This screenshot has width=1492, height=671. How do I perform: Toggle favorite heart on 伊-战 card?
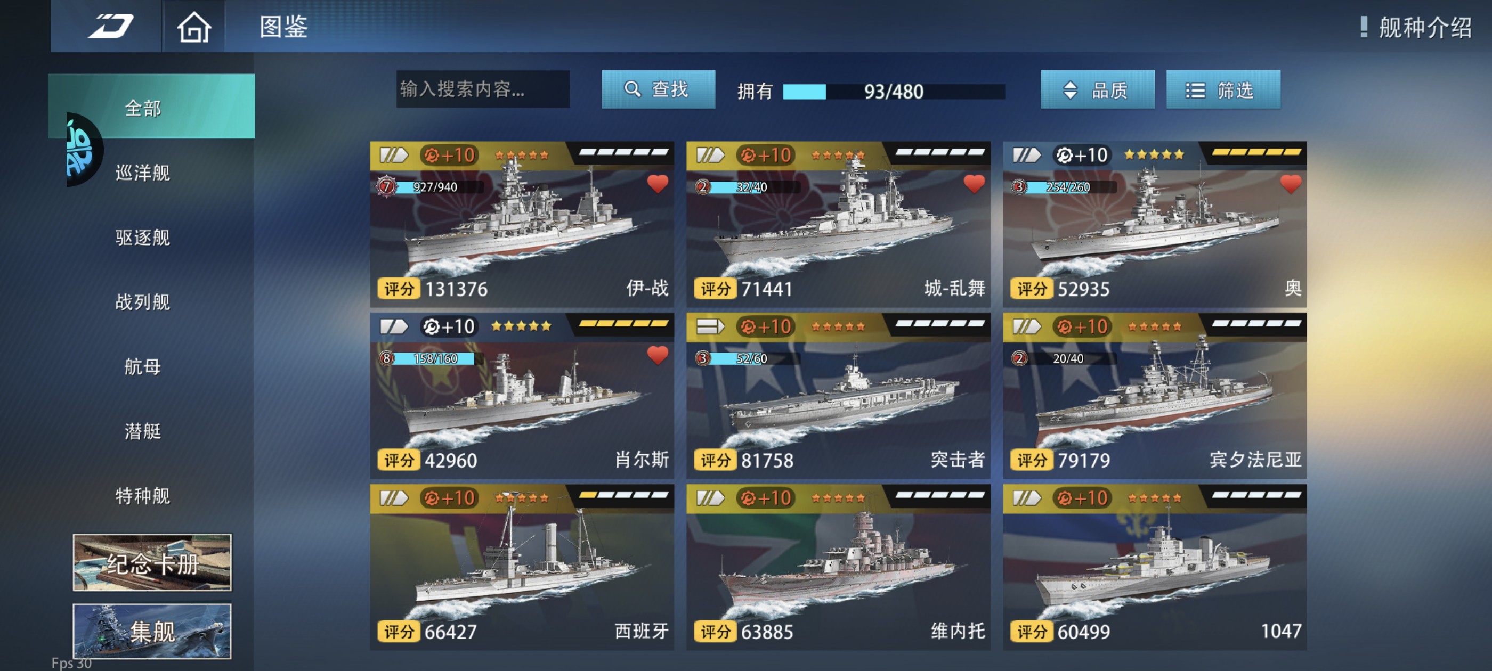658,184
